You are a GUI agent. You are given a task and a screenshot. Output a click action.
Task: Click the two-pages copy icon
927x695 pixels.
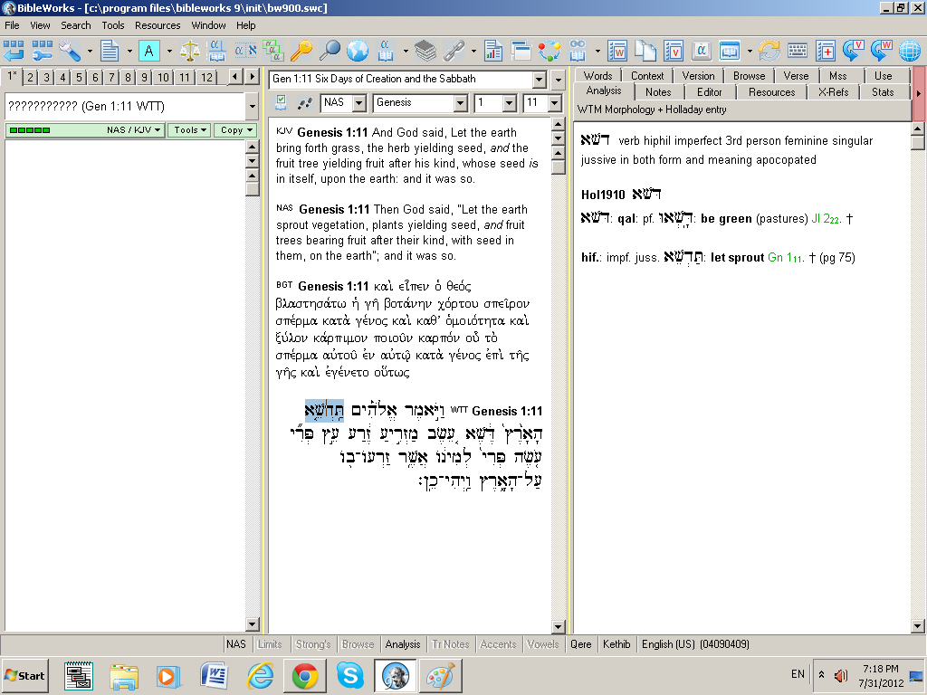pyautogui.click(x=645, y=51)
